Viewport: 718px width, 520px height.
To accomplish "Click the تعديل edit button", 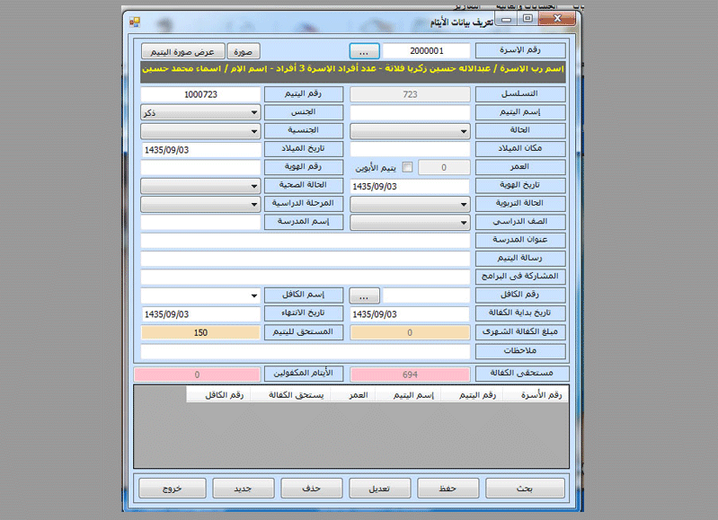I will pos(380,489).
